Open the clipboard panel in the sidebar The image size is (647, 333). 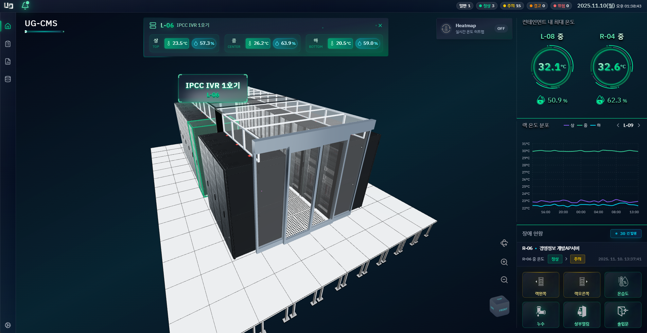7,44
